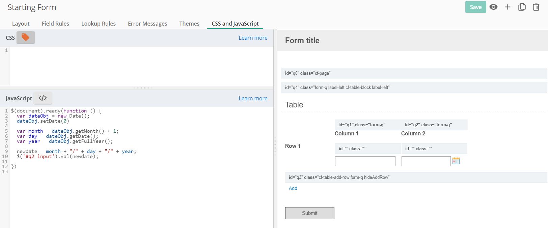
Task: Open Learn more link for JavaScript
Action: (253, 98)
